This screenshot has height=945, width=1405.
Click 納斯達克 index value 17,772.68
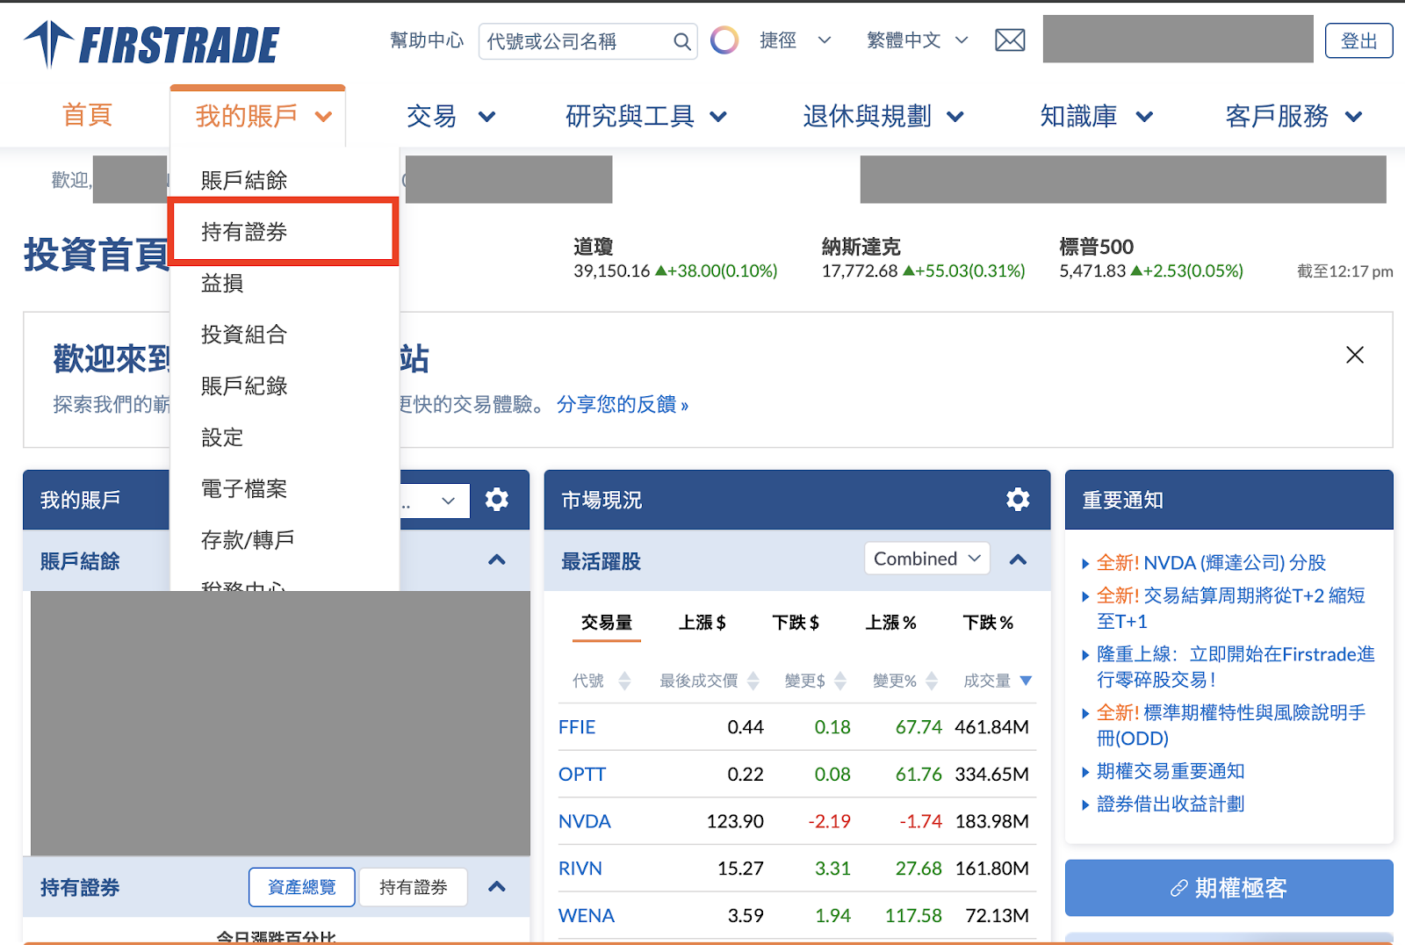[x=860, y=271]
